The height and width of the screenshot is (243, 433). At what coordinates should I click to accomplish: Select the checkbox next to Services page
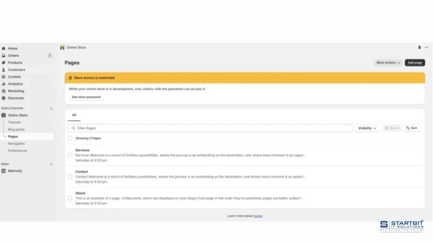70,155
